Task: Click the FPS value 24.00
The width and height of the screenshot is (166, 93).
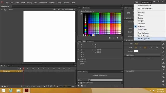Action: click(x=136, y=44)
